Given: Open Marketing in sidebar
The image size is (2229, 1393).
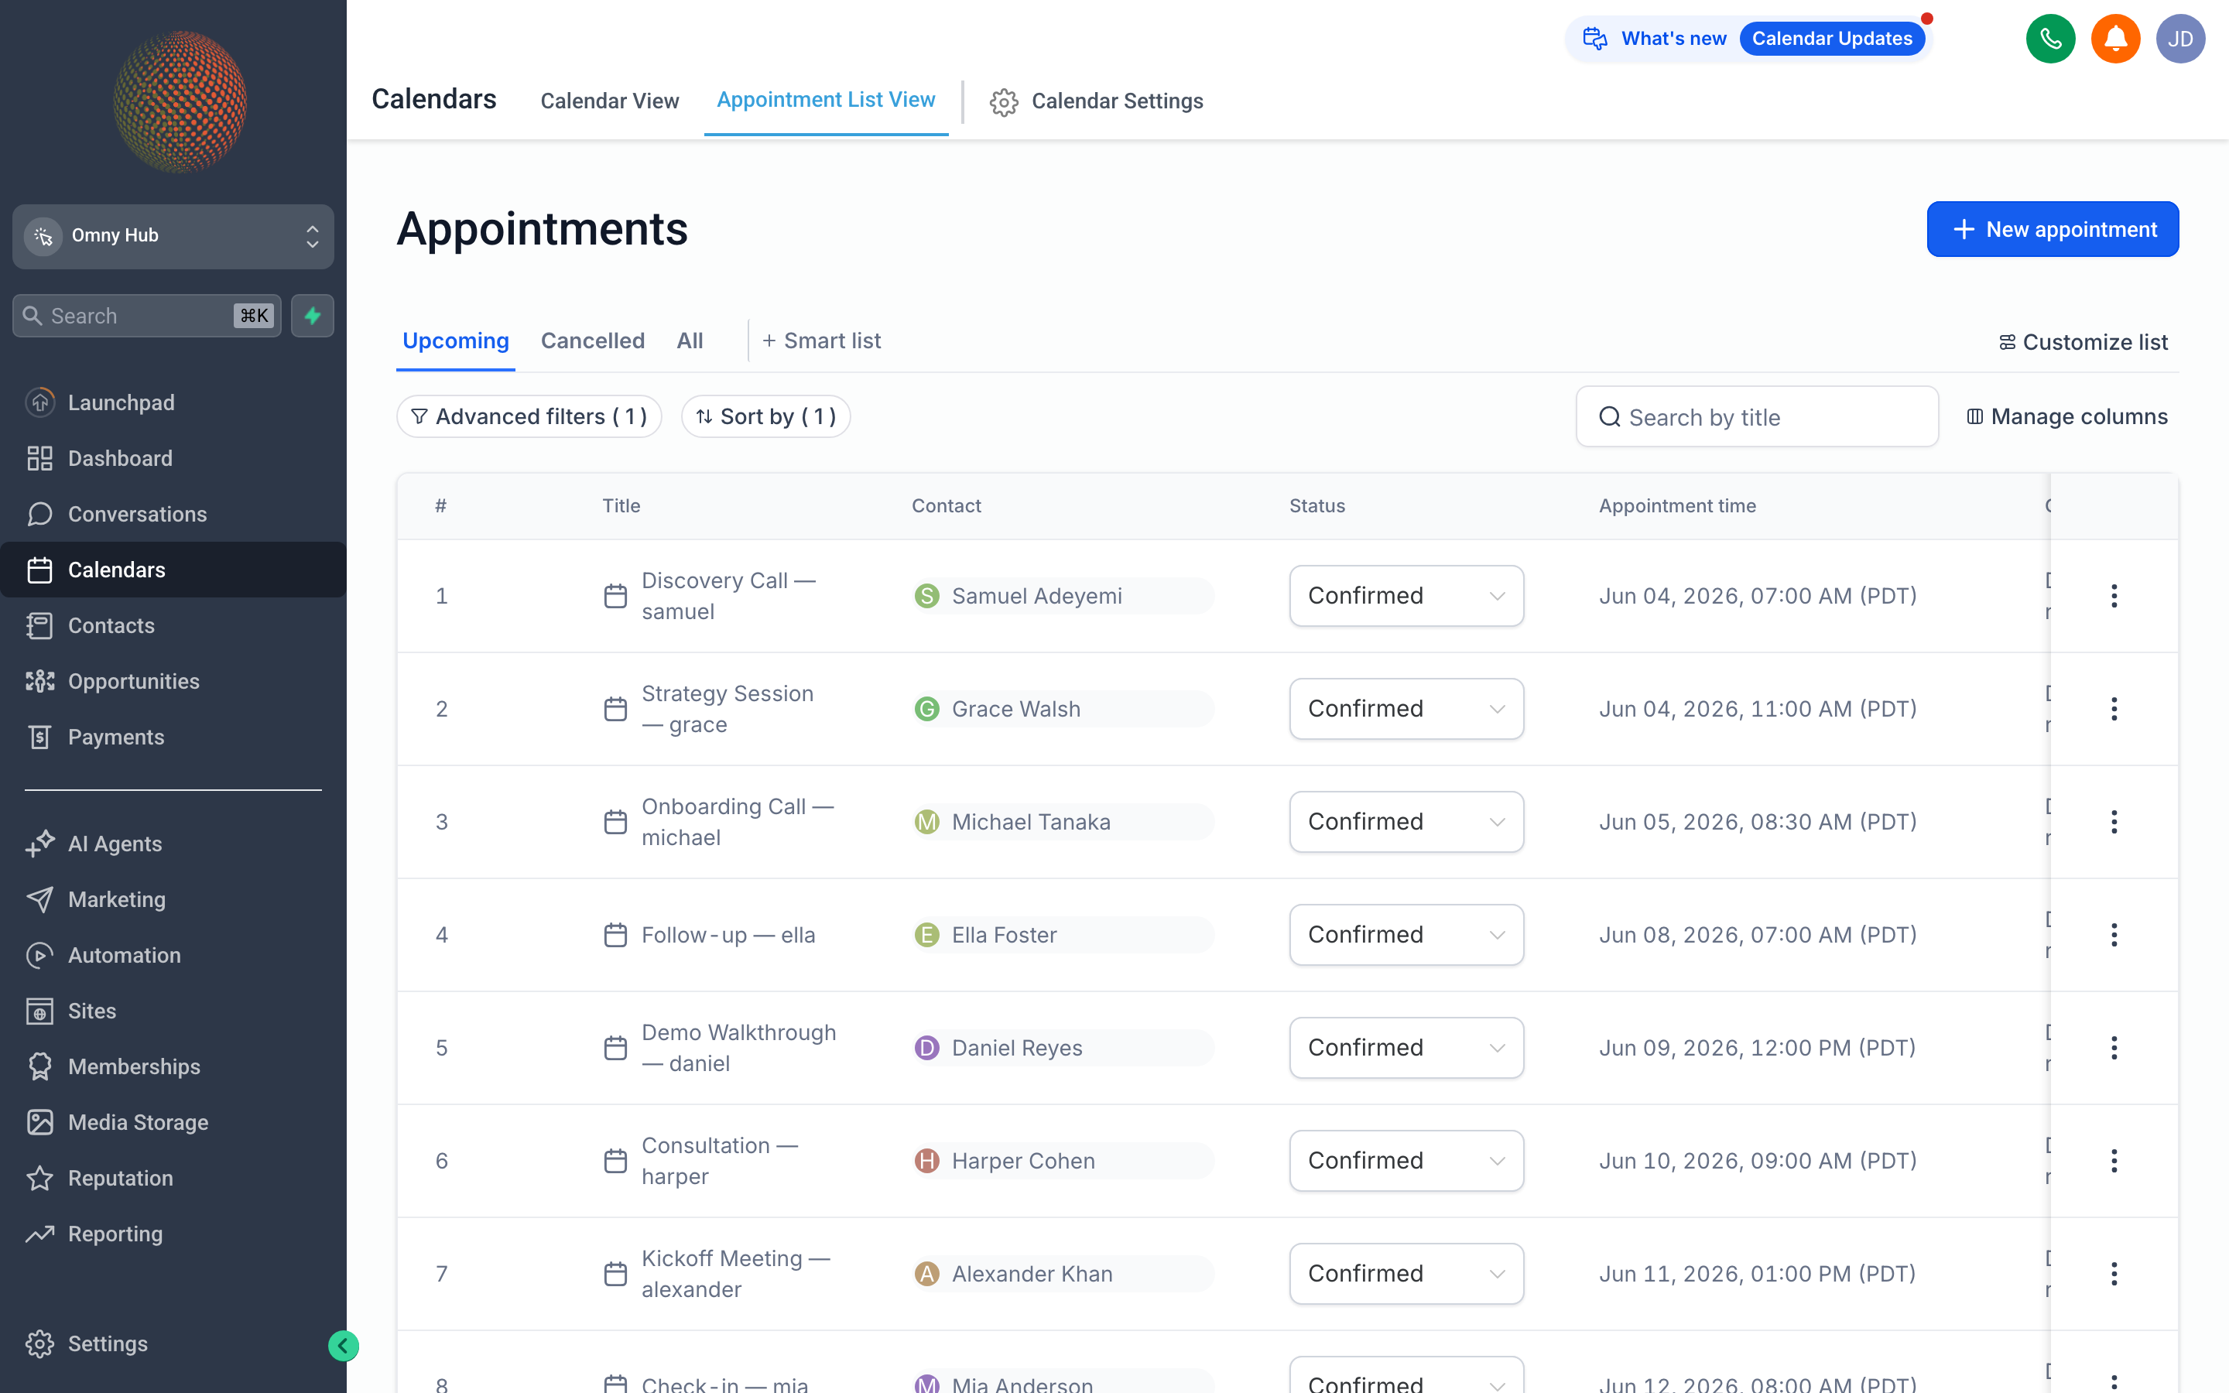Looking at the screenshot, I should (x=173, y=899).
